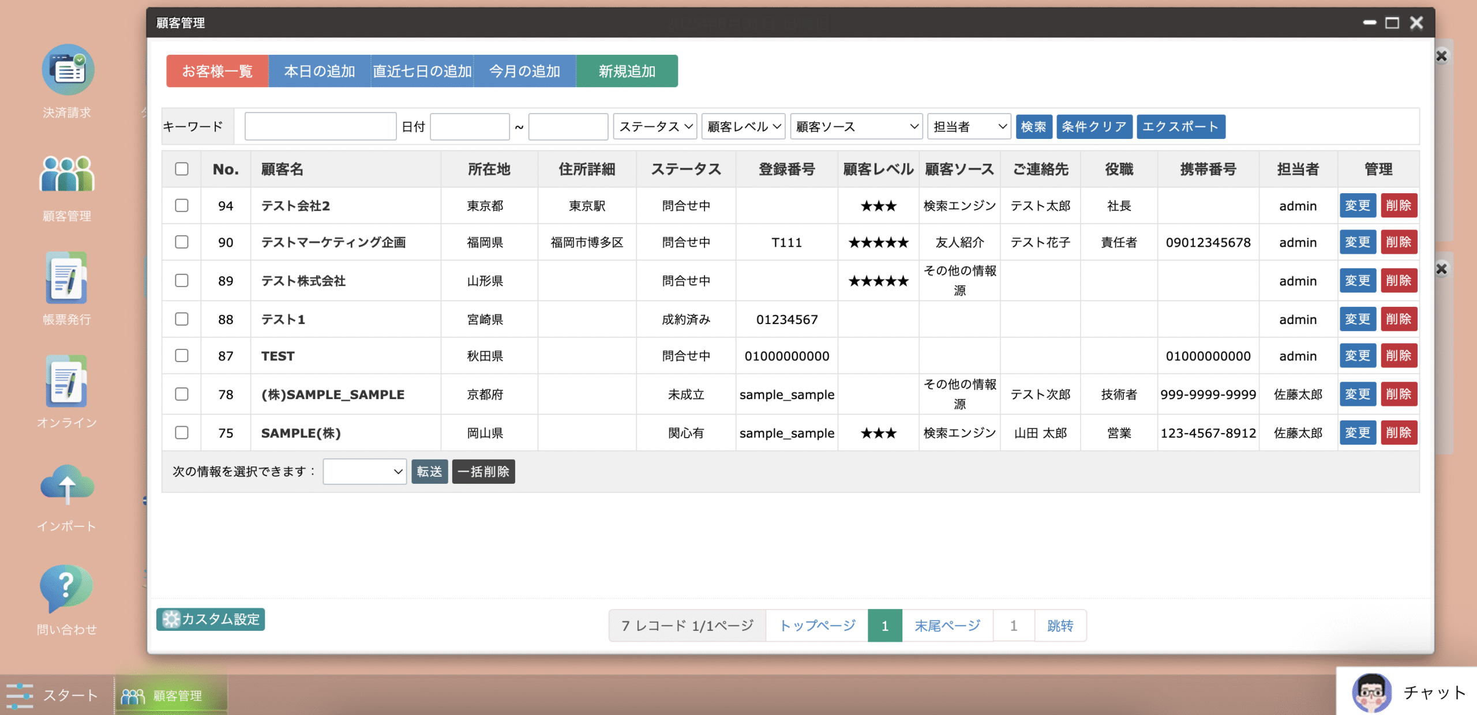Open the ステータス filter dropdown
1477x715 pixels.
click(655, 126)
